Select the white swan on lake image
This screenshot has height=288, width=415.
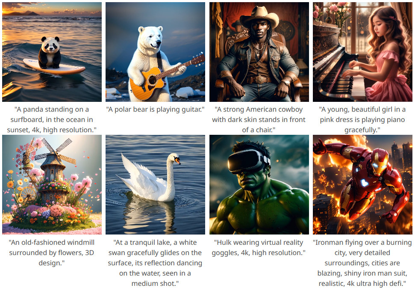click(156, 185)
